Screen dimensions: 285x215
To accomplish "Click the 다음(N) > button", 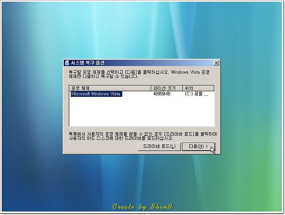I will pyautogui.click(x=198, y=146).
